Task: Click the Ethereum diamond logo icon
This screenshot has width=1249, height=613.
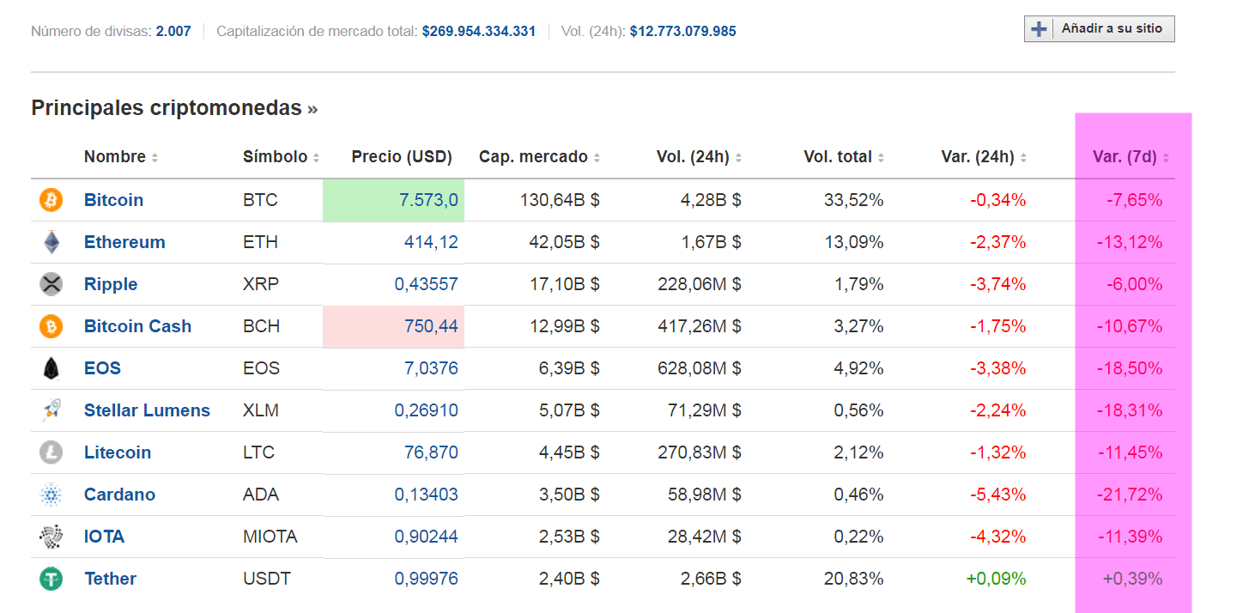Action: (52, 242)
